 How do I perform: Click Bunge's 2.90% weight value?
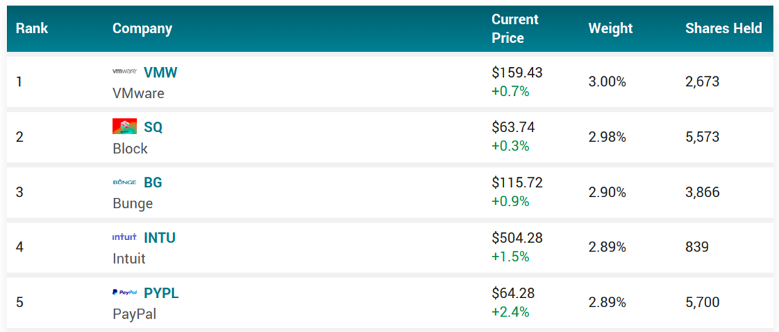click(607, 192)
